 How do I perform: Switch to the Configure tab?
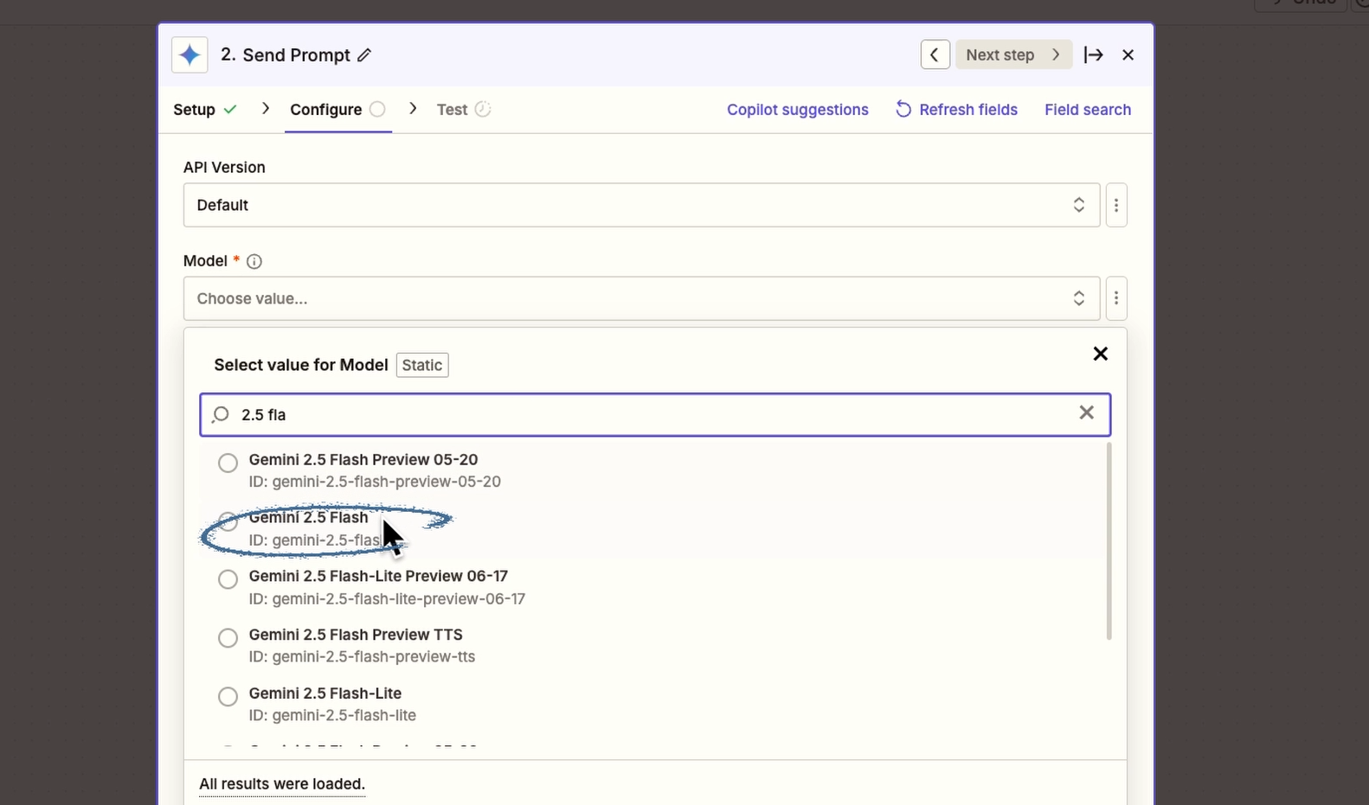[x=337, y=110]
